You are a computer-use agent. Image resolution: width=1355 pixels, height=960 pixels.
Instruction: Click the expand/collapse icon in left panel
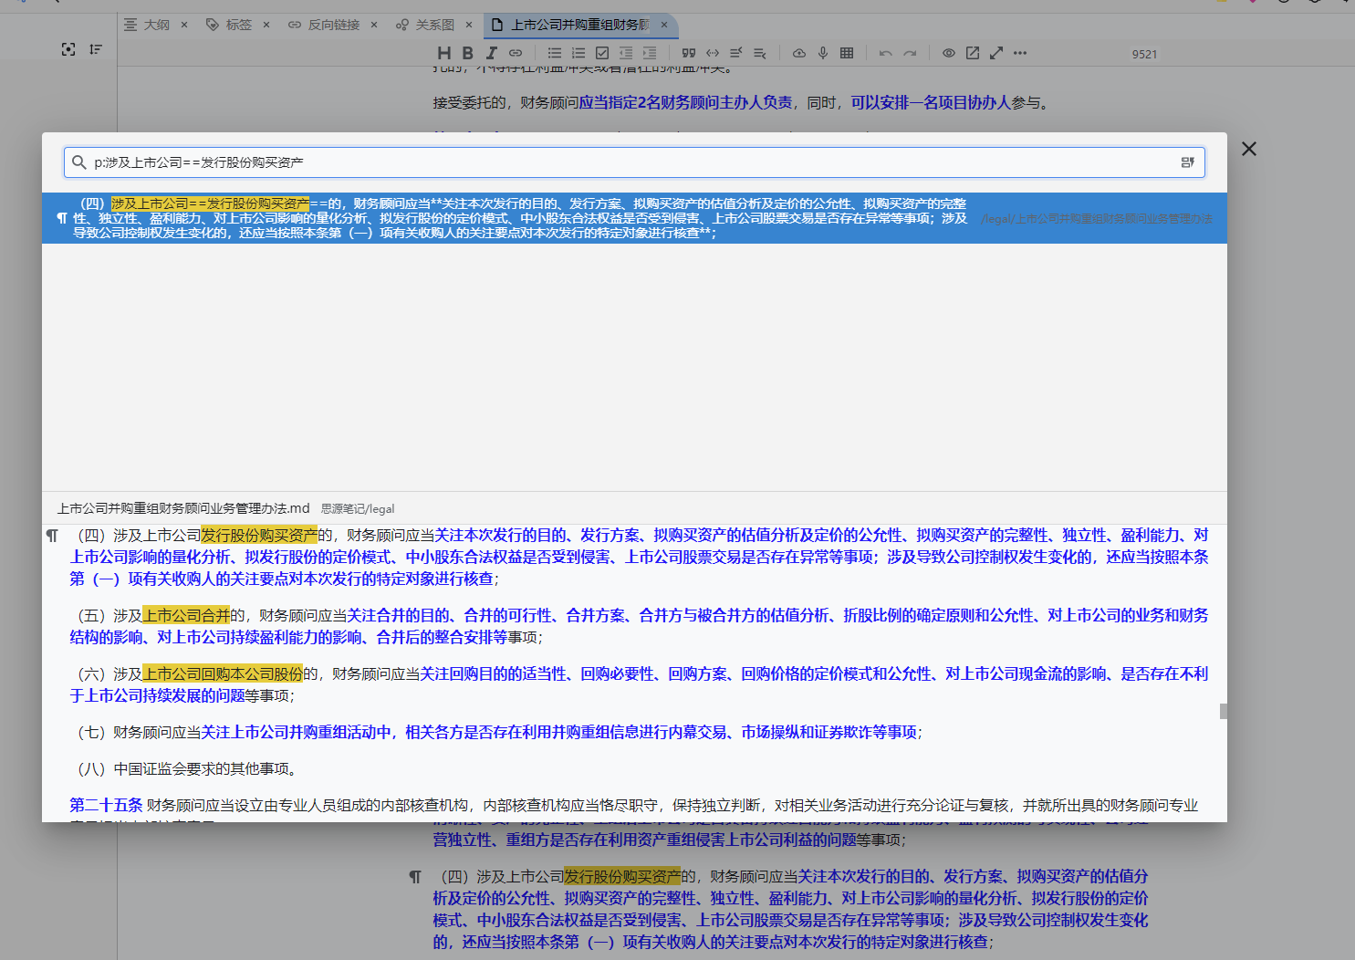click(x=96, y=49)
